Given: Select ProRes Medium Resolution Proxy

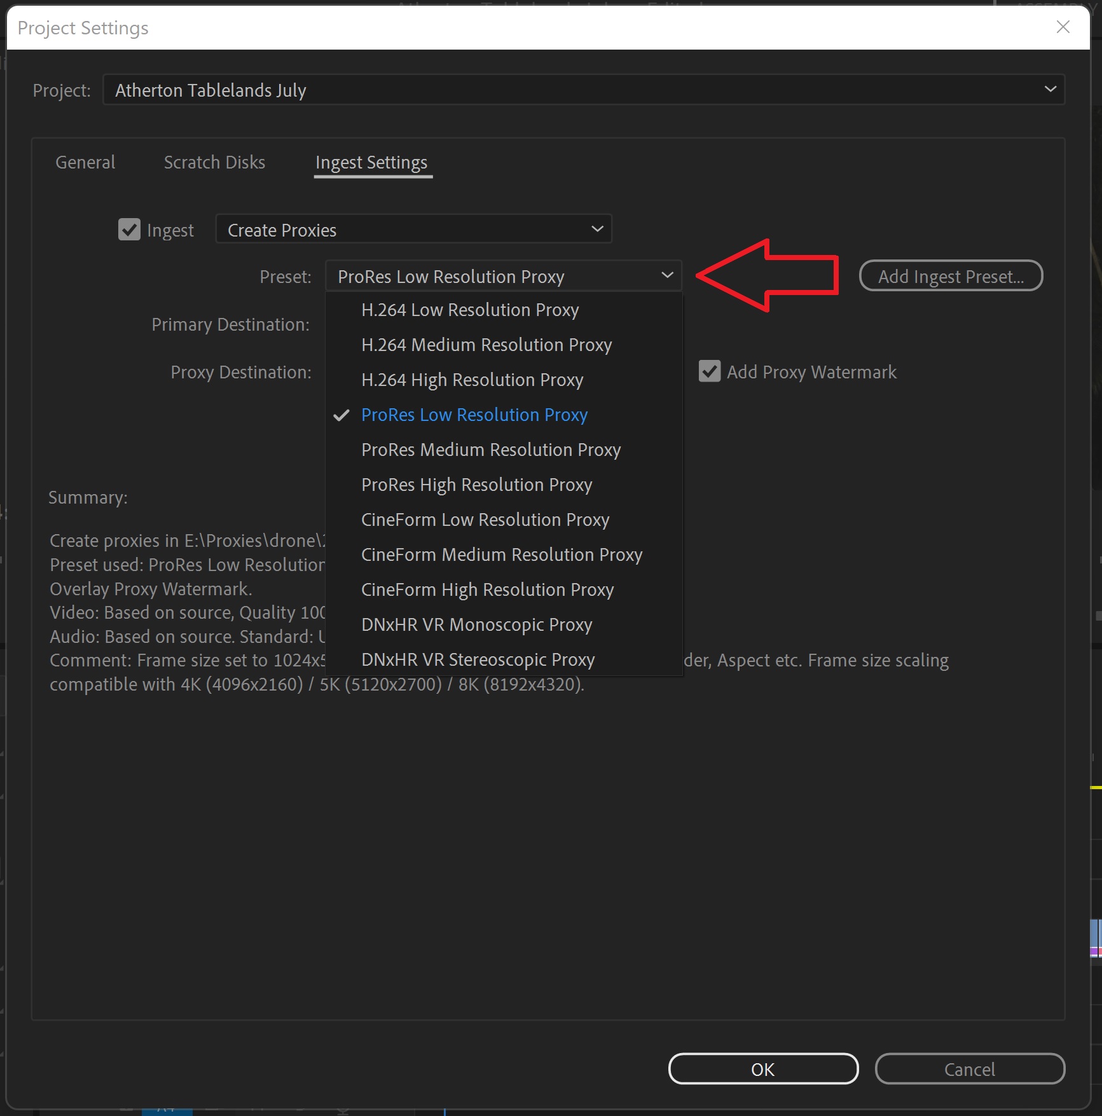Looking at the screenshot, I should click(x=491, y=450).
